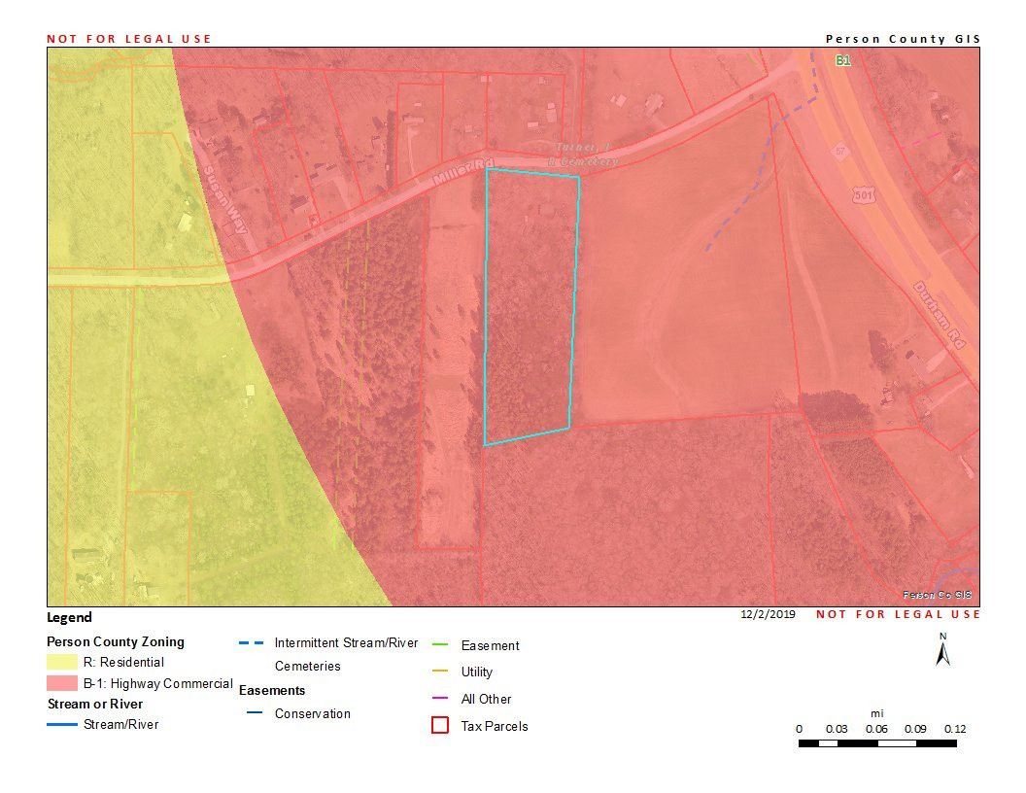1026x793 pixels.
Task: Click the Person County GIS title text
Action: [903, 39]
